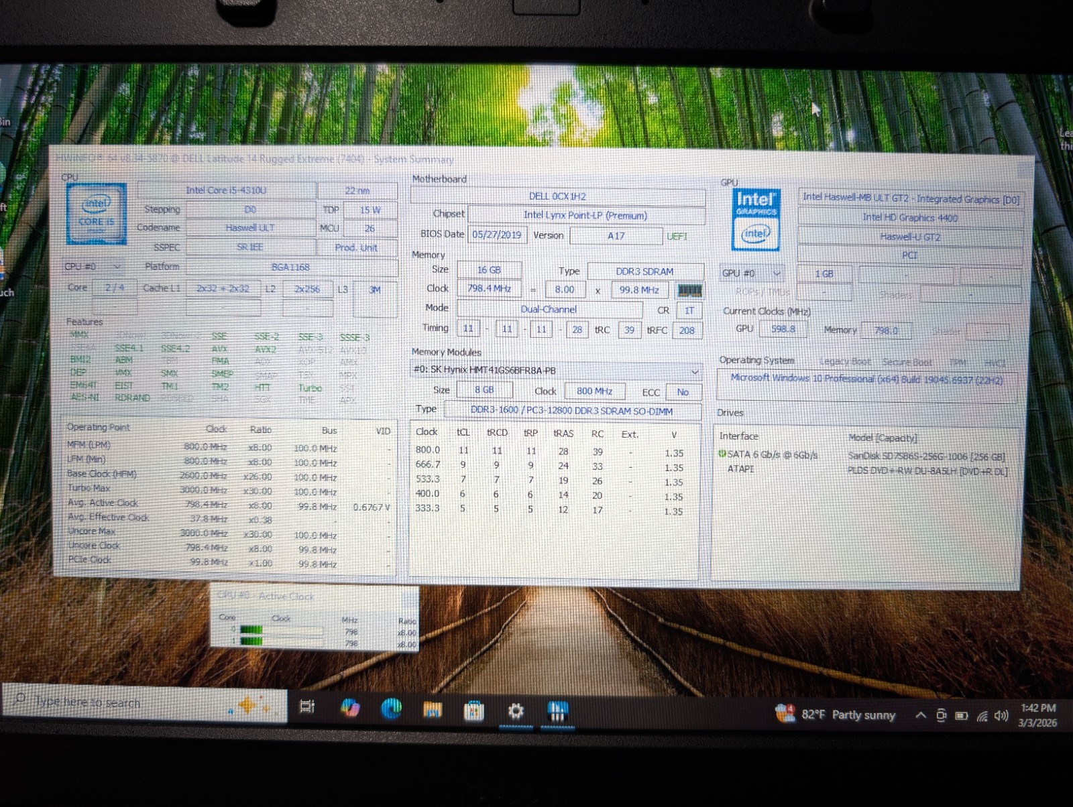Image resolution: width=1073 pixels, height=807 pixels.
Task: Click the Intel Graphics GPU logo
Action: click(756, 220)
